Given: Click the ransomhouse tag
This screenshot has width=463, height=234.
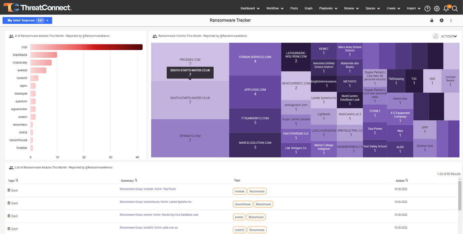Looking at the screenshot, I should (243, 204).
